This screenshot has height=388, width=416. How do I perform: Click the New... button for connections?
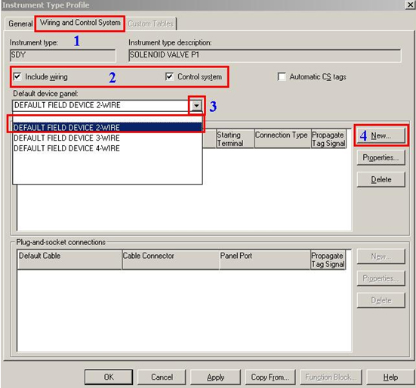(381, 135)
